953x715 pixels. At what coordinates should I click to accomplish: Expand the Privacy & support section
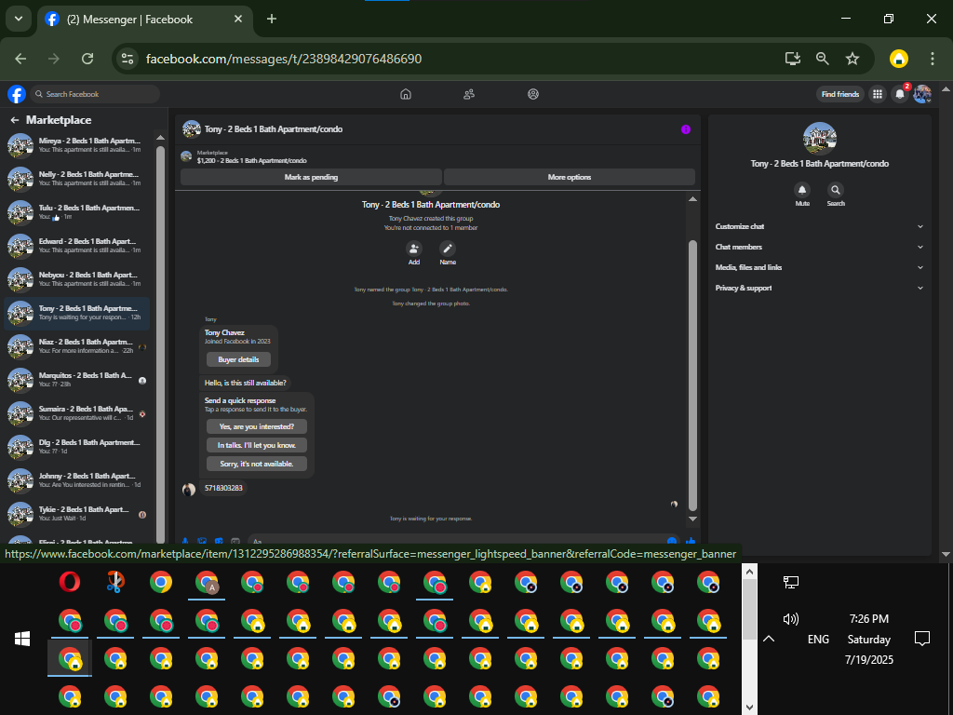point(819,289)
